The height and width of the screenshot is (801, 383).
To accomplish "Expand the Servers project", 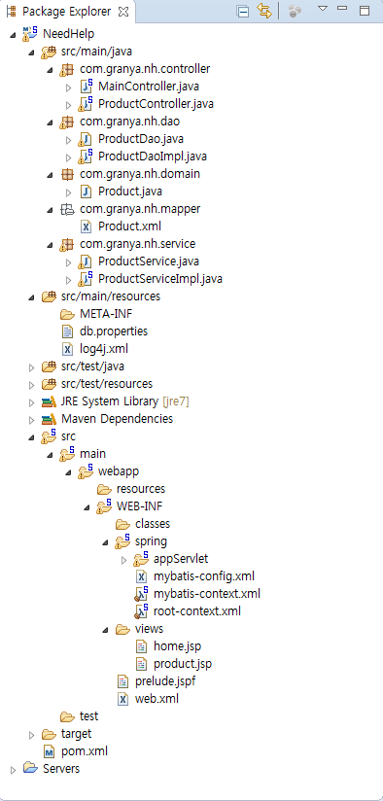I will pyautogui.click(x=14, y=769).
